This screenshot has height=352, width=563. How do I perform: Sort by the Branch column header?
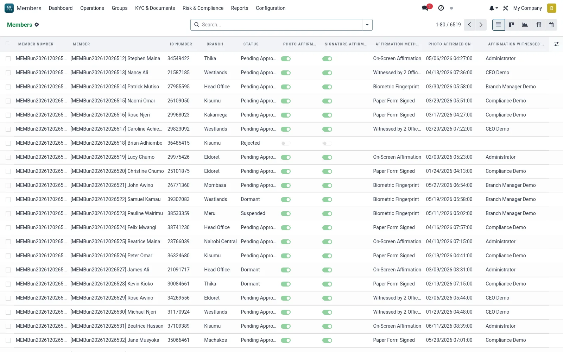215,44
